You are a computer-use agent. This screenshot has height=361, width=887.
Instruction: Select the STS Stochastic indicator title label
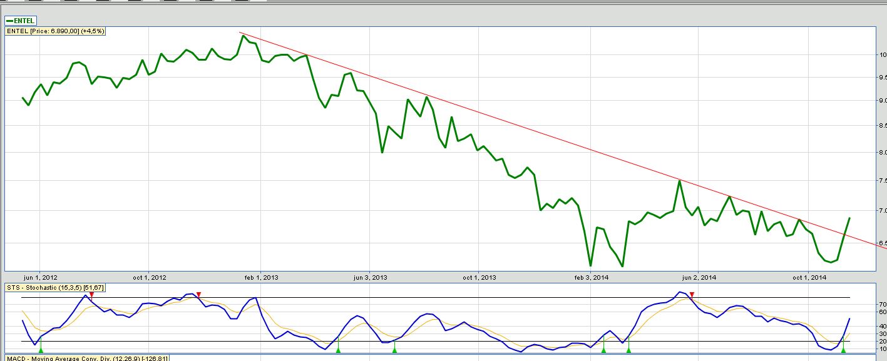pyautogui.click(x=55, y=287)
